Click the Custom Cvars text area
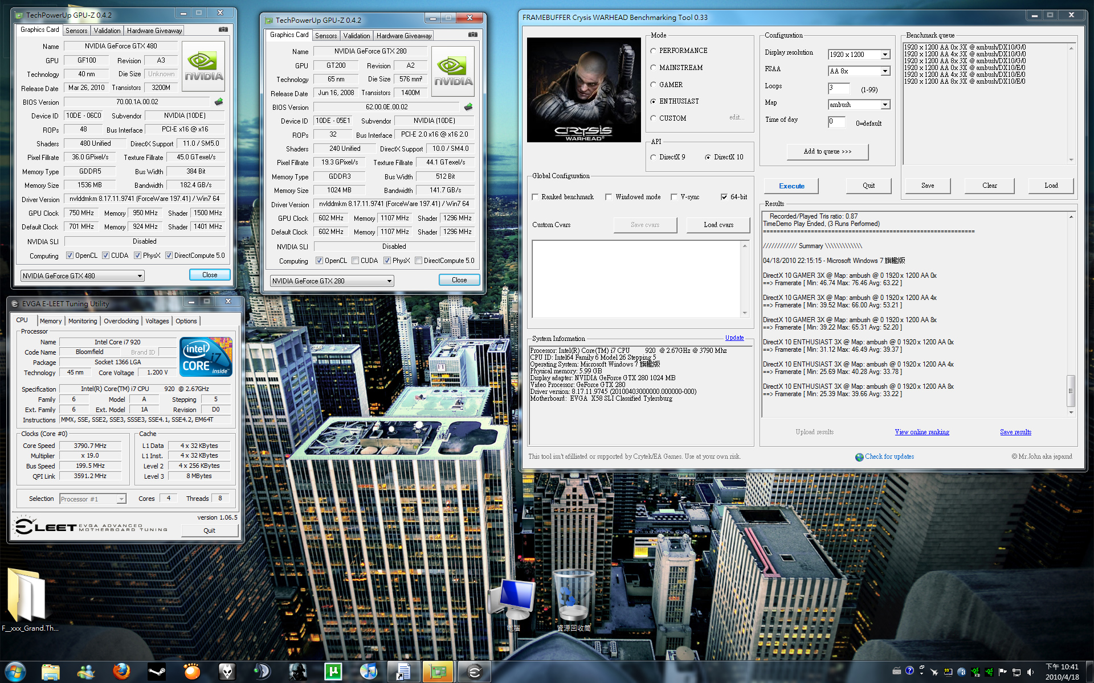Screen dimensions: 1094x683 click(636, 279)
